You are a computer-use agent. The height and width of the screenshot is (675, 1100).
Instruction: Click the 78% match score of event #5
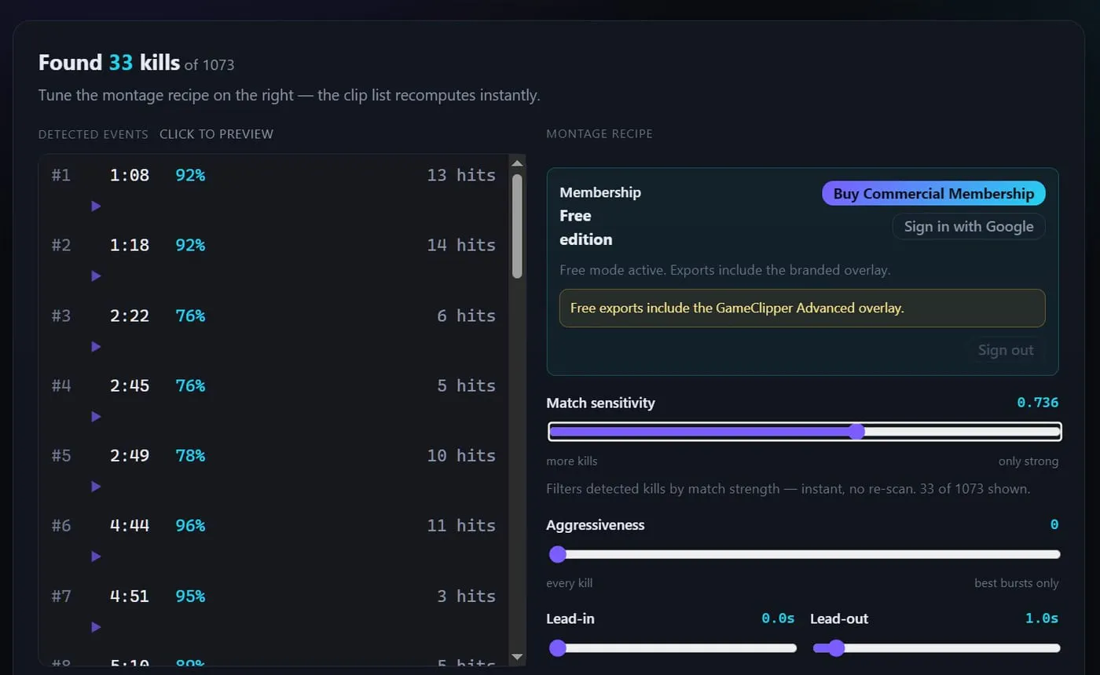pos(190,455)
